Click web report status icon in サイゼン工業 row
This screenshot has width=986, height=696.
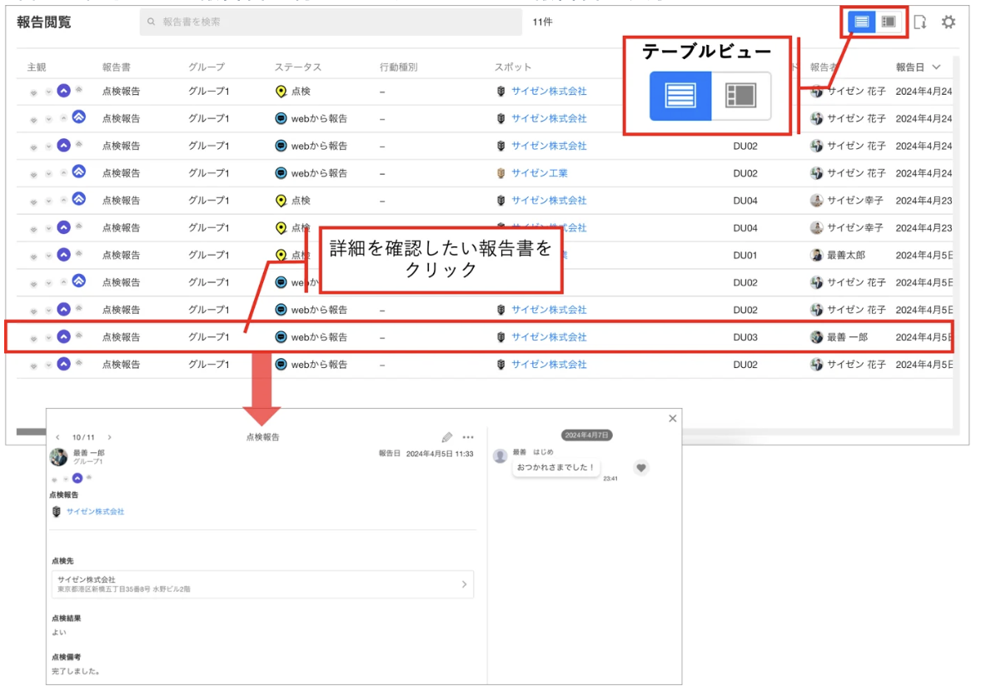(x=281, y=173)
